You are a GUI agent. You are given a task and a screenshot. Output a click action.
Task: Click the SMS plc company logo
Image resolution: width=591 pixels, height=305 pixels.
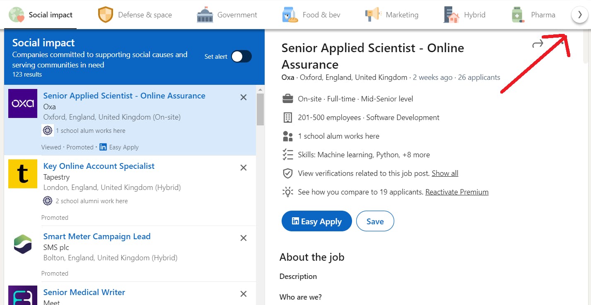23,244
